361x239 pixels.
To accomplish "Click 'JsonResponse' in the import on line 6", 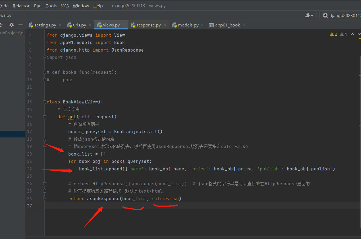I will (127, 50).
